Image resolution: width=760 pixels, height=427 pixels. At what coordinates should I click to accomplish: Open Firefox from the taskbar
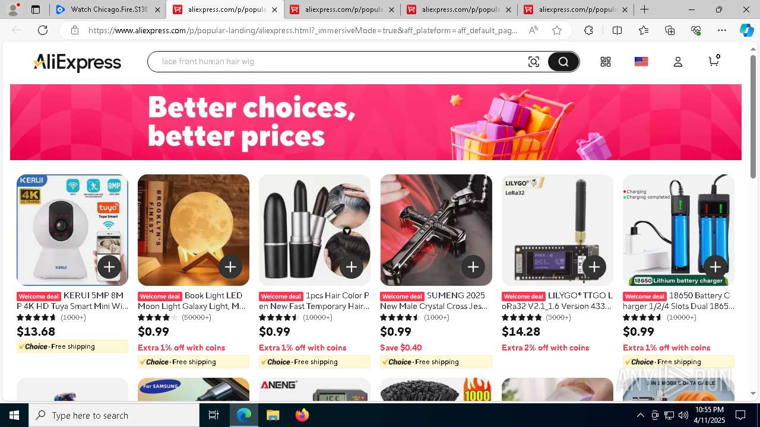(x=302, y=415)
